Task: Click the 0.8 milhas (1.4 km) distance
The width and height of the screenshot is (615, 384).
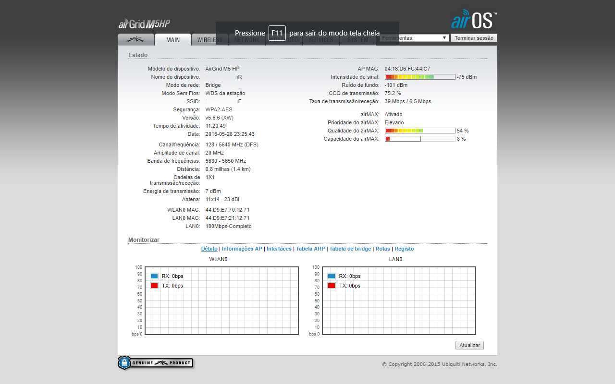Action: [228, 169]
